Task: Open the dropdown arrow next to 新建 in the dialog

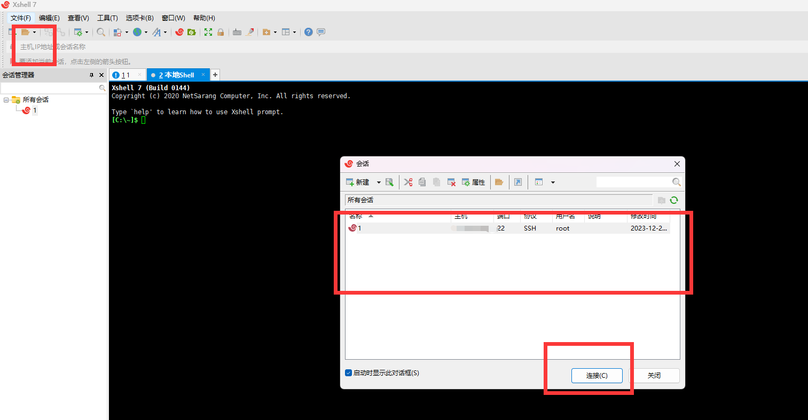Action: [379, 182]
